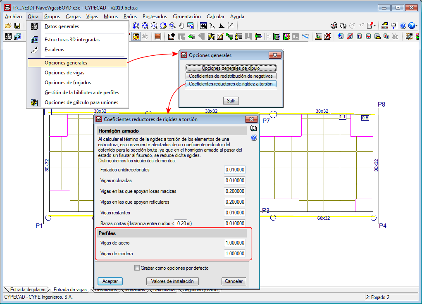Click the Salir button
Viewport: 422px width, 304px height.
click(231, 101)
